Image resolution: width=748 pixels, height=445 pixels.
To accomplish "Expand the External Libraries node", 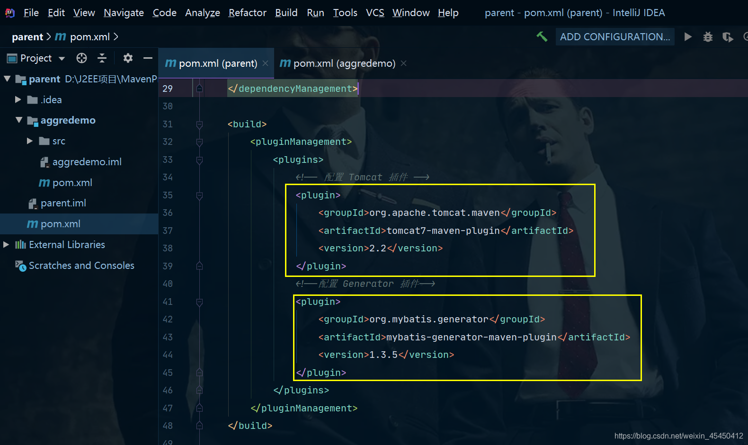I will click(x=6, y=245).
